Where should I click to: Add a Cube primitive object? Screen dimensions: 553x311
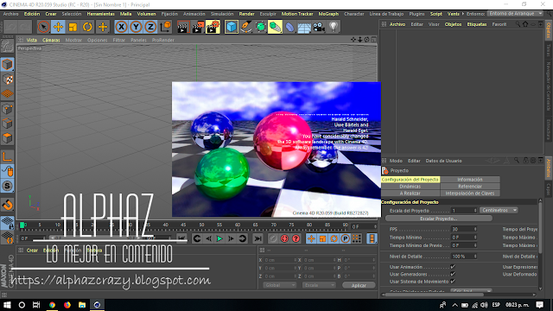pos(232,27)
